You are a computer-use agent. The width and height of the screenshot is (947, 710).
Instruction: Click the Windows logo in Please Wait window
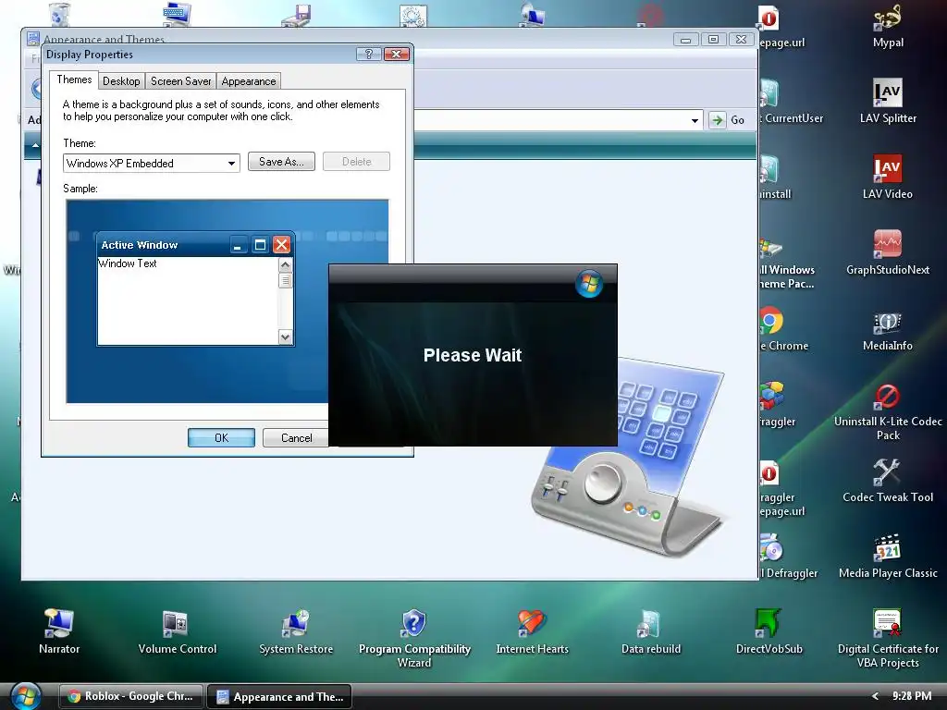[x=589, y=283]
